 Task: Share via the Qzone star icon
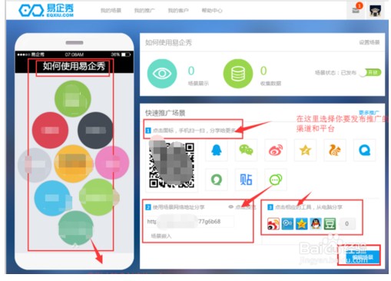coord(305,150)
